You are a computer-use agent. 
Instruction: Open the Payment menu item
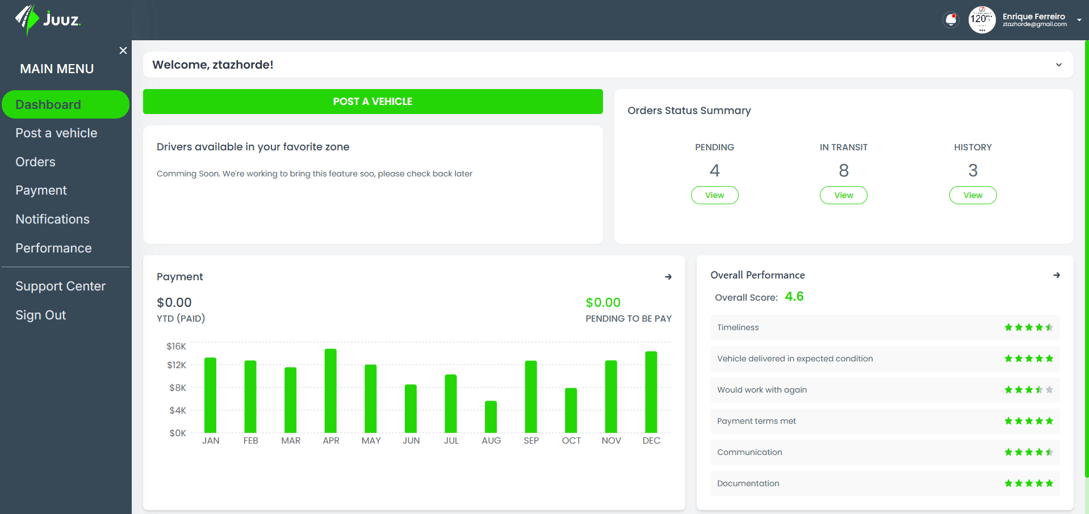41,191
